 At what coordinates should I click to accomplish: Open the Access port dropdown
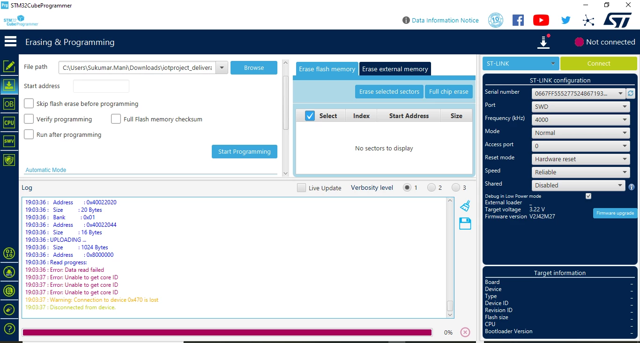point(581,146)
